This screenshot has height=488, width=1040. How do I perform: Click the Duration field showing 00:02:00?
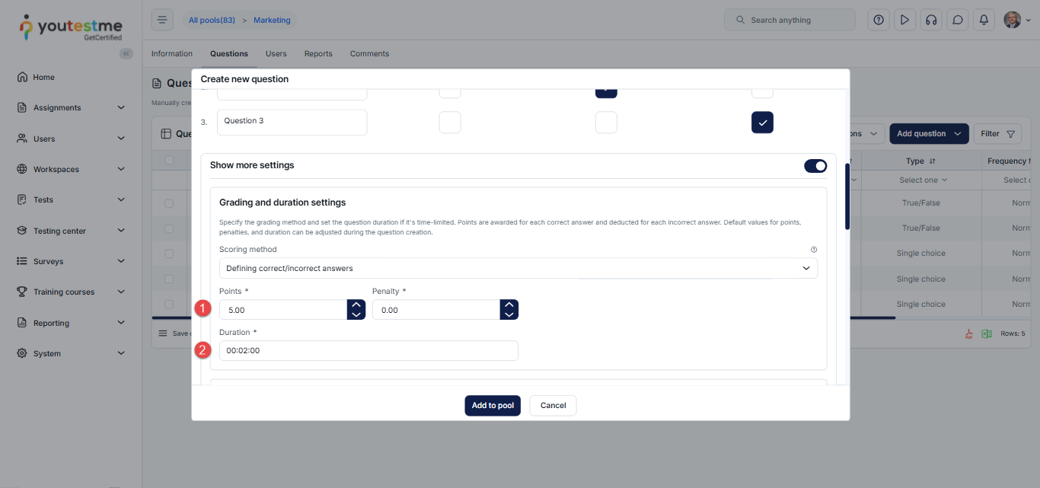click(x=368, y=351)
